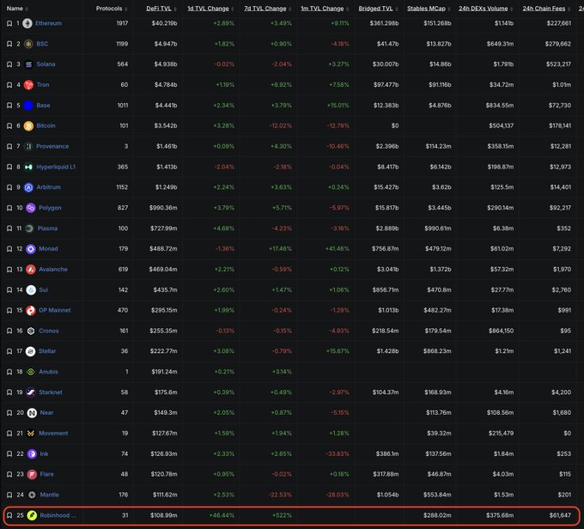Click the Bitcoin chain logo icon
Screen dimensions: 584x529
28,126
